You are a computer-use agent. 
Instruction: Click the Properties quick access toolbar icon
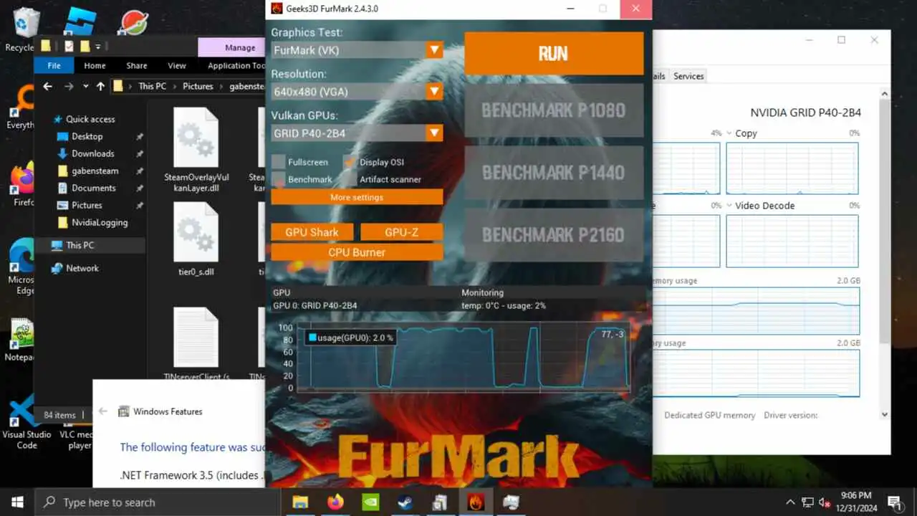[69, 47]
